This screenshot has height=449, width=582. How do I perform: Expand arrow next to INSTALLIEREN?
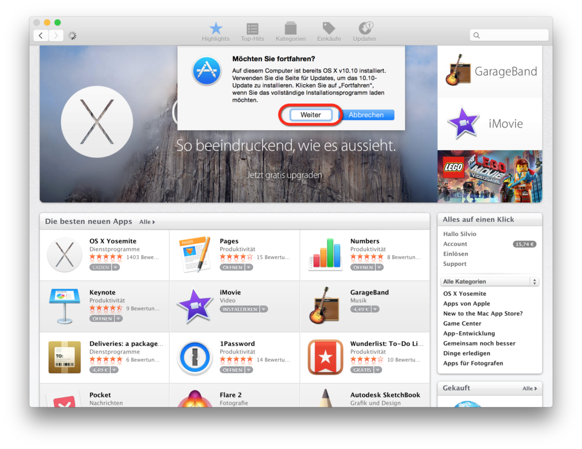(264, 309)
